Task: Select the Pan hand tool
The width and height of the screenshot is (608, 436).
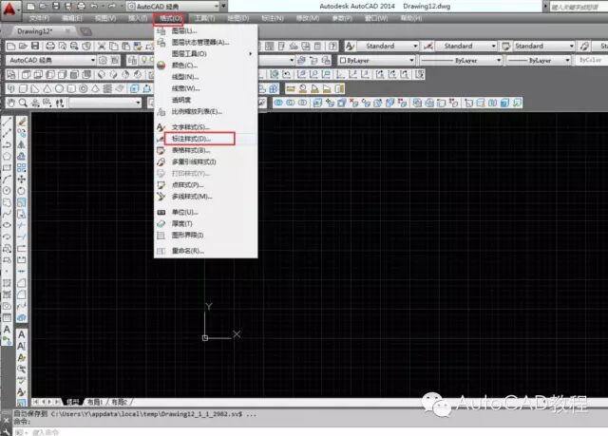Action: [11, 103]
